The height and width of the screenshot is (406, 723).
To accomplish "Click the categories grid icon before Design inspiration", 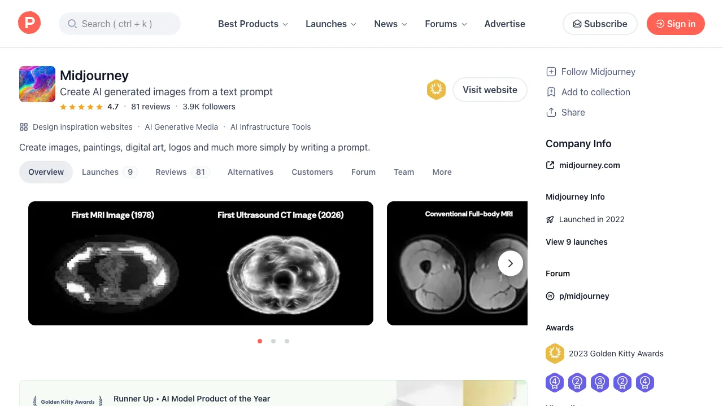I will point(24,127).
